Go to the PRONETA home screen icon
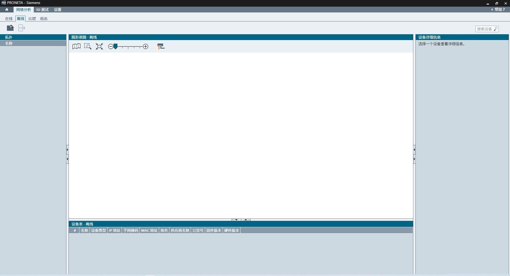Screen dimensions: 510x276 pyautogui.click(x=7, y=10)
